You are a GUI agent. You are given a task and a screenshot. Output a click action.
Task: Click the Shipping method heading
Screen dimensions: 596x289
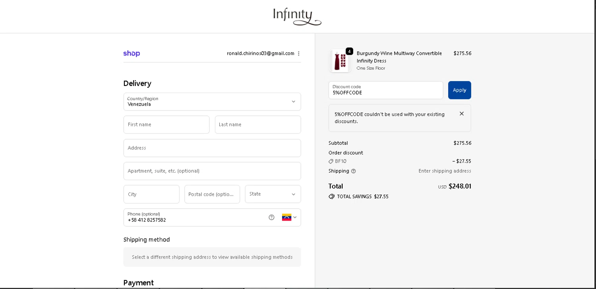point(147,240)
